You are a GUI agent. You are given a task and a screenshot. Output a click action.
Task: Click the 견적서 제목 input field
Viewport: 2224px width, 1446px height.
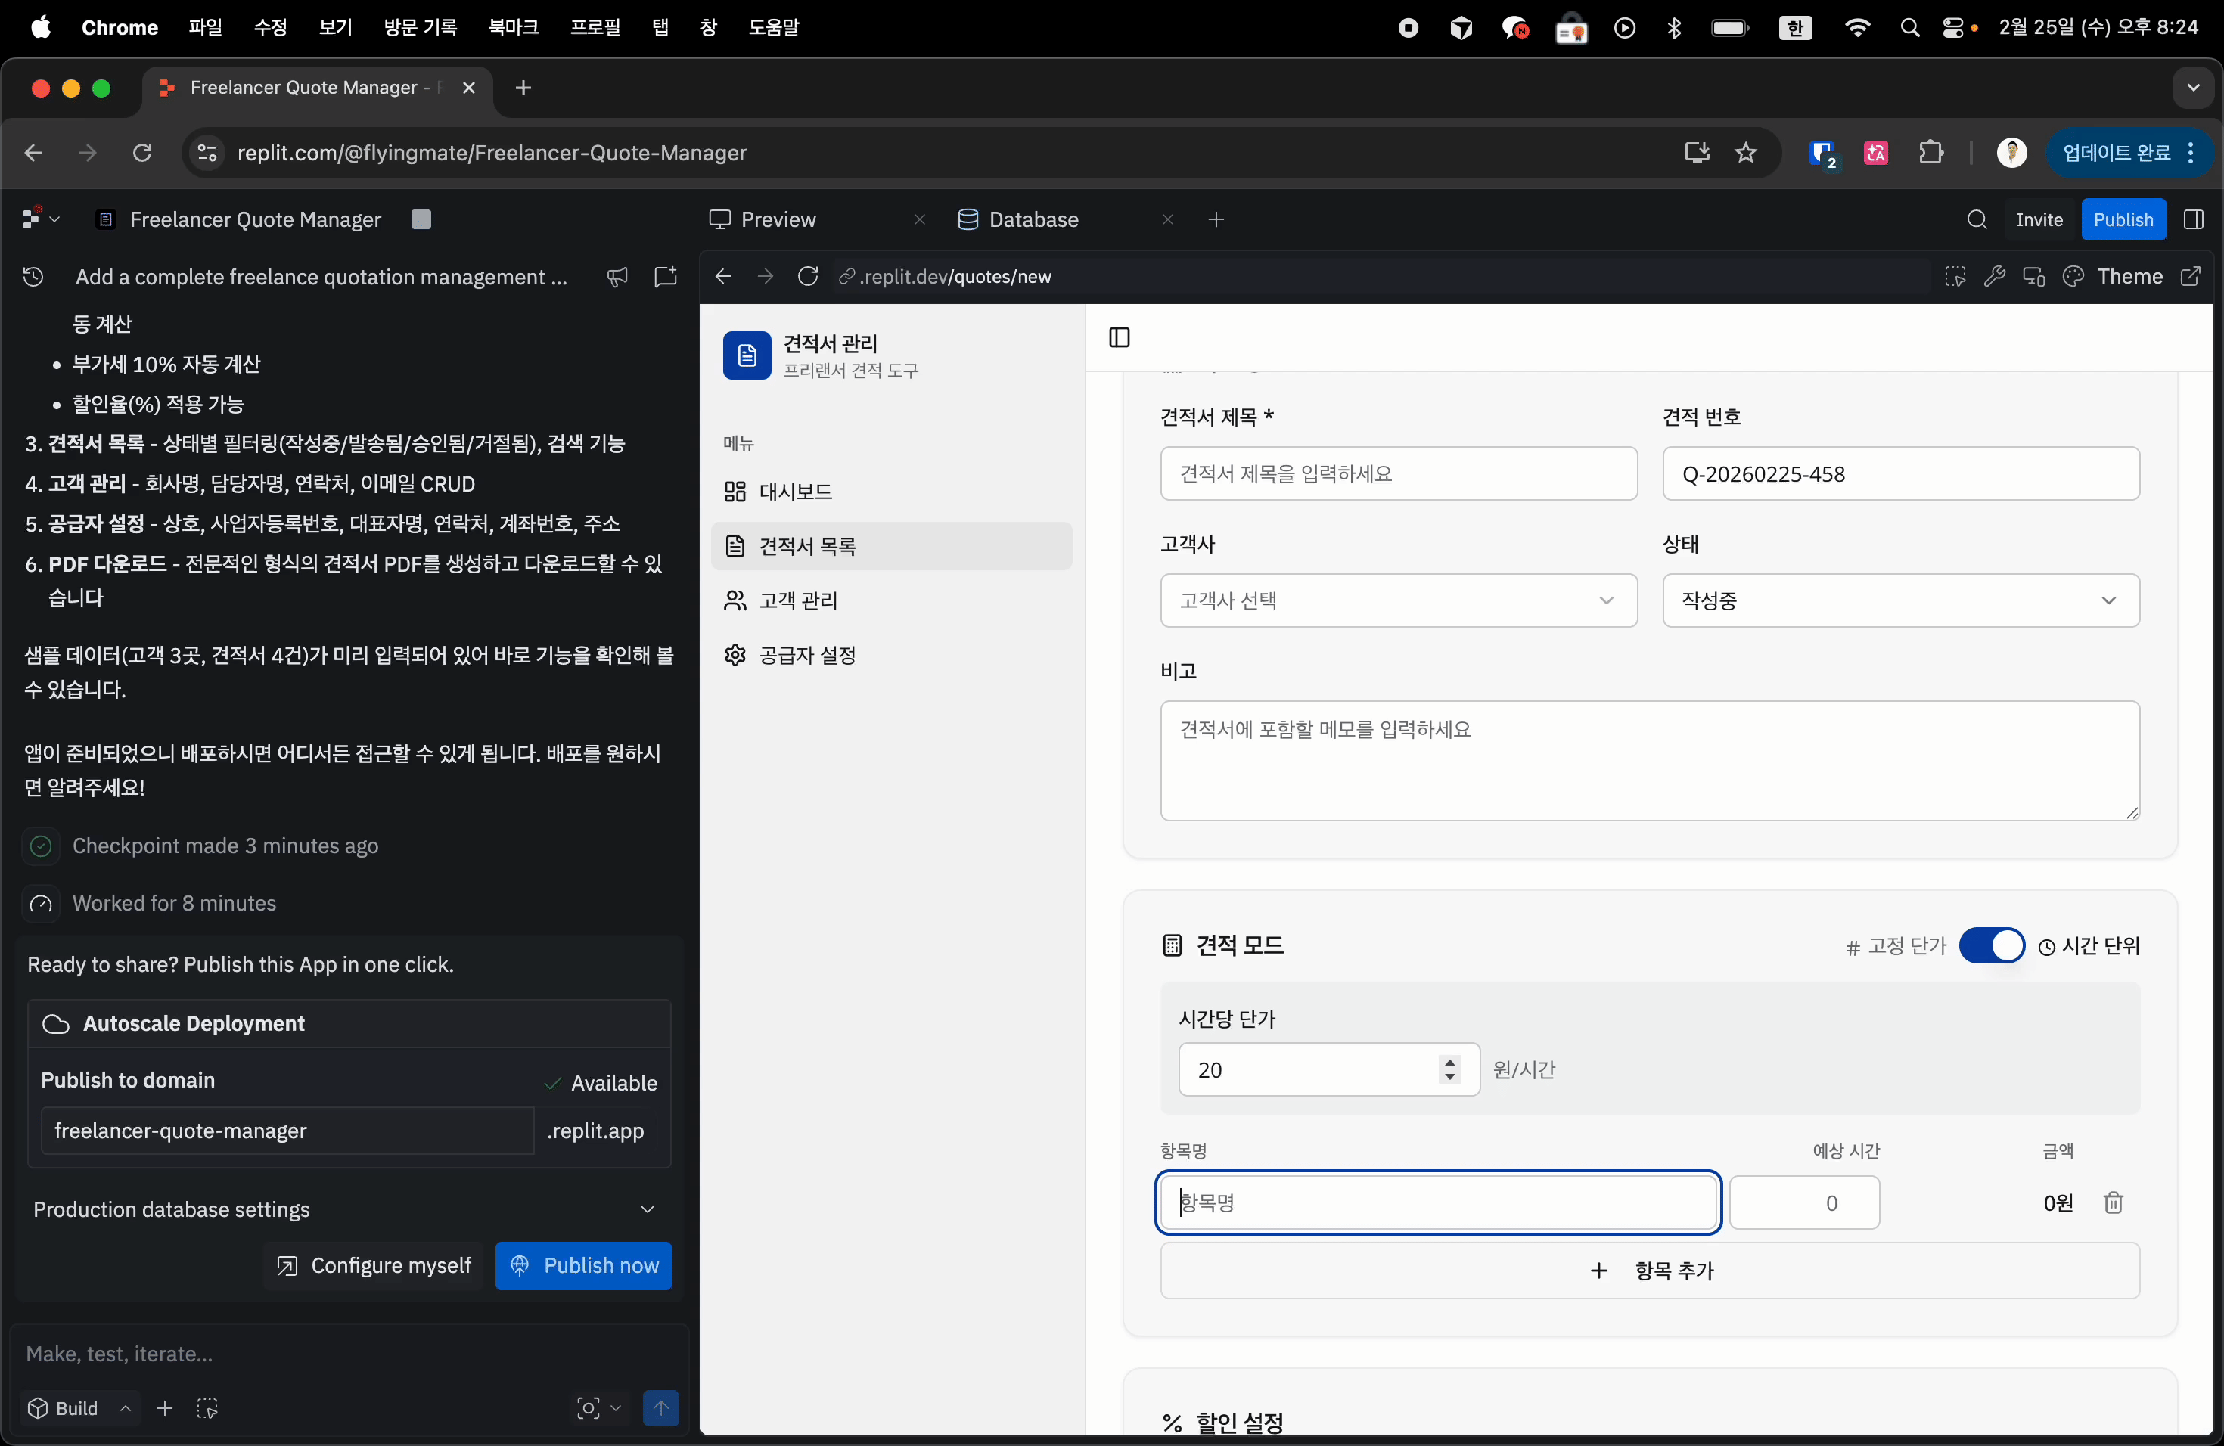1398,473
